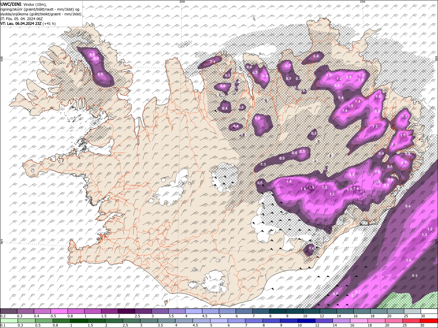Click the "1.8" snowfall value on the map
Screen dimensions: 438x328
(x=303, y=189)
